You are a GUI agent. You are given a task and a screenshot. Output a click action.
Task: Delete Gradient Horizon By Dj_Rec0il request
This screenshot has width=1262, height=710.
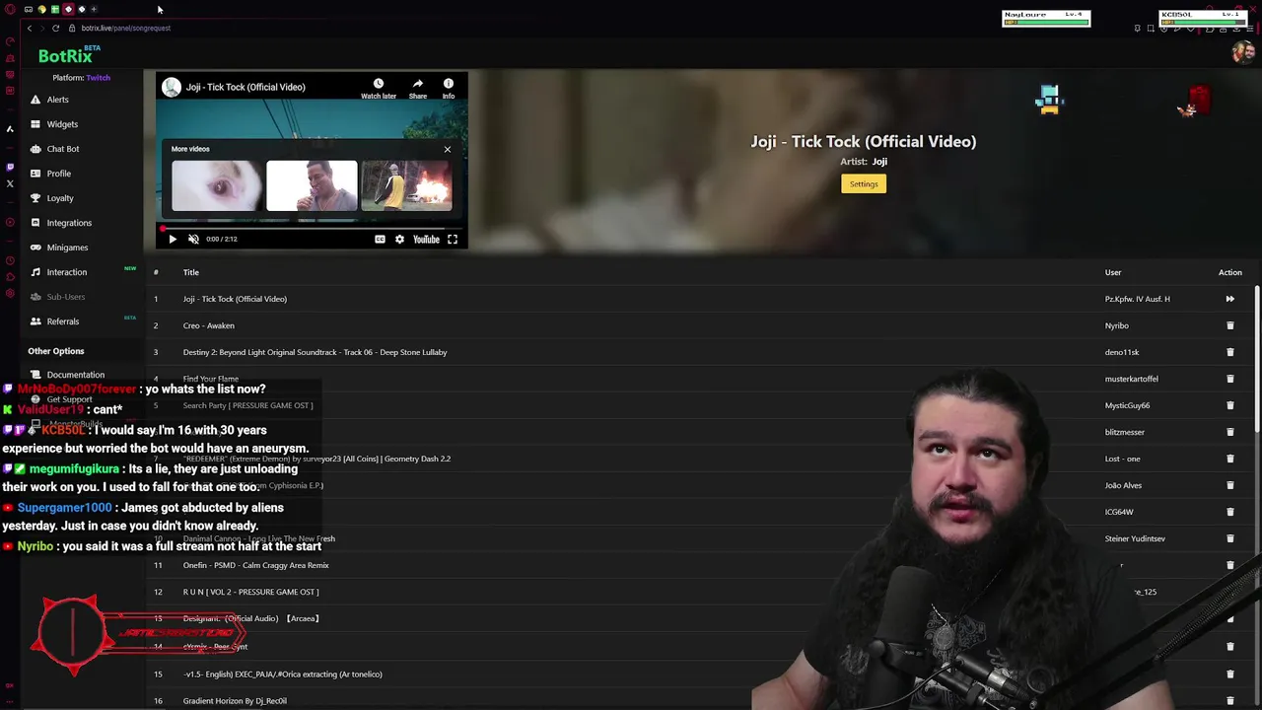[1229, 701]
